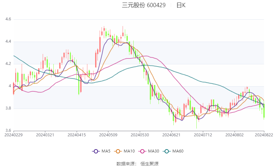Click y-axis value 4

click(x=10, y=86)
